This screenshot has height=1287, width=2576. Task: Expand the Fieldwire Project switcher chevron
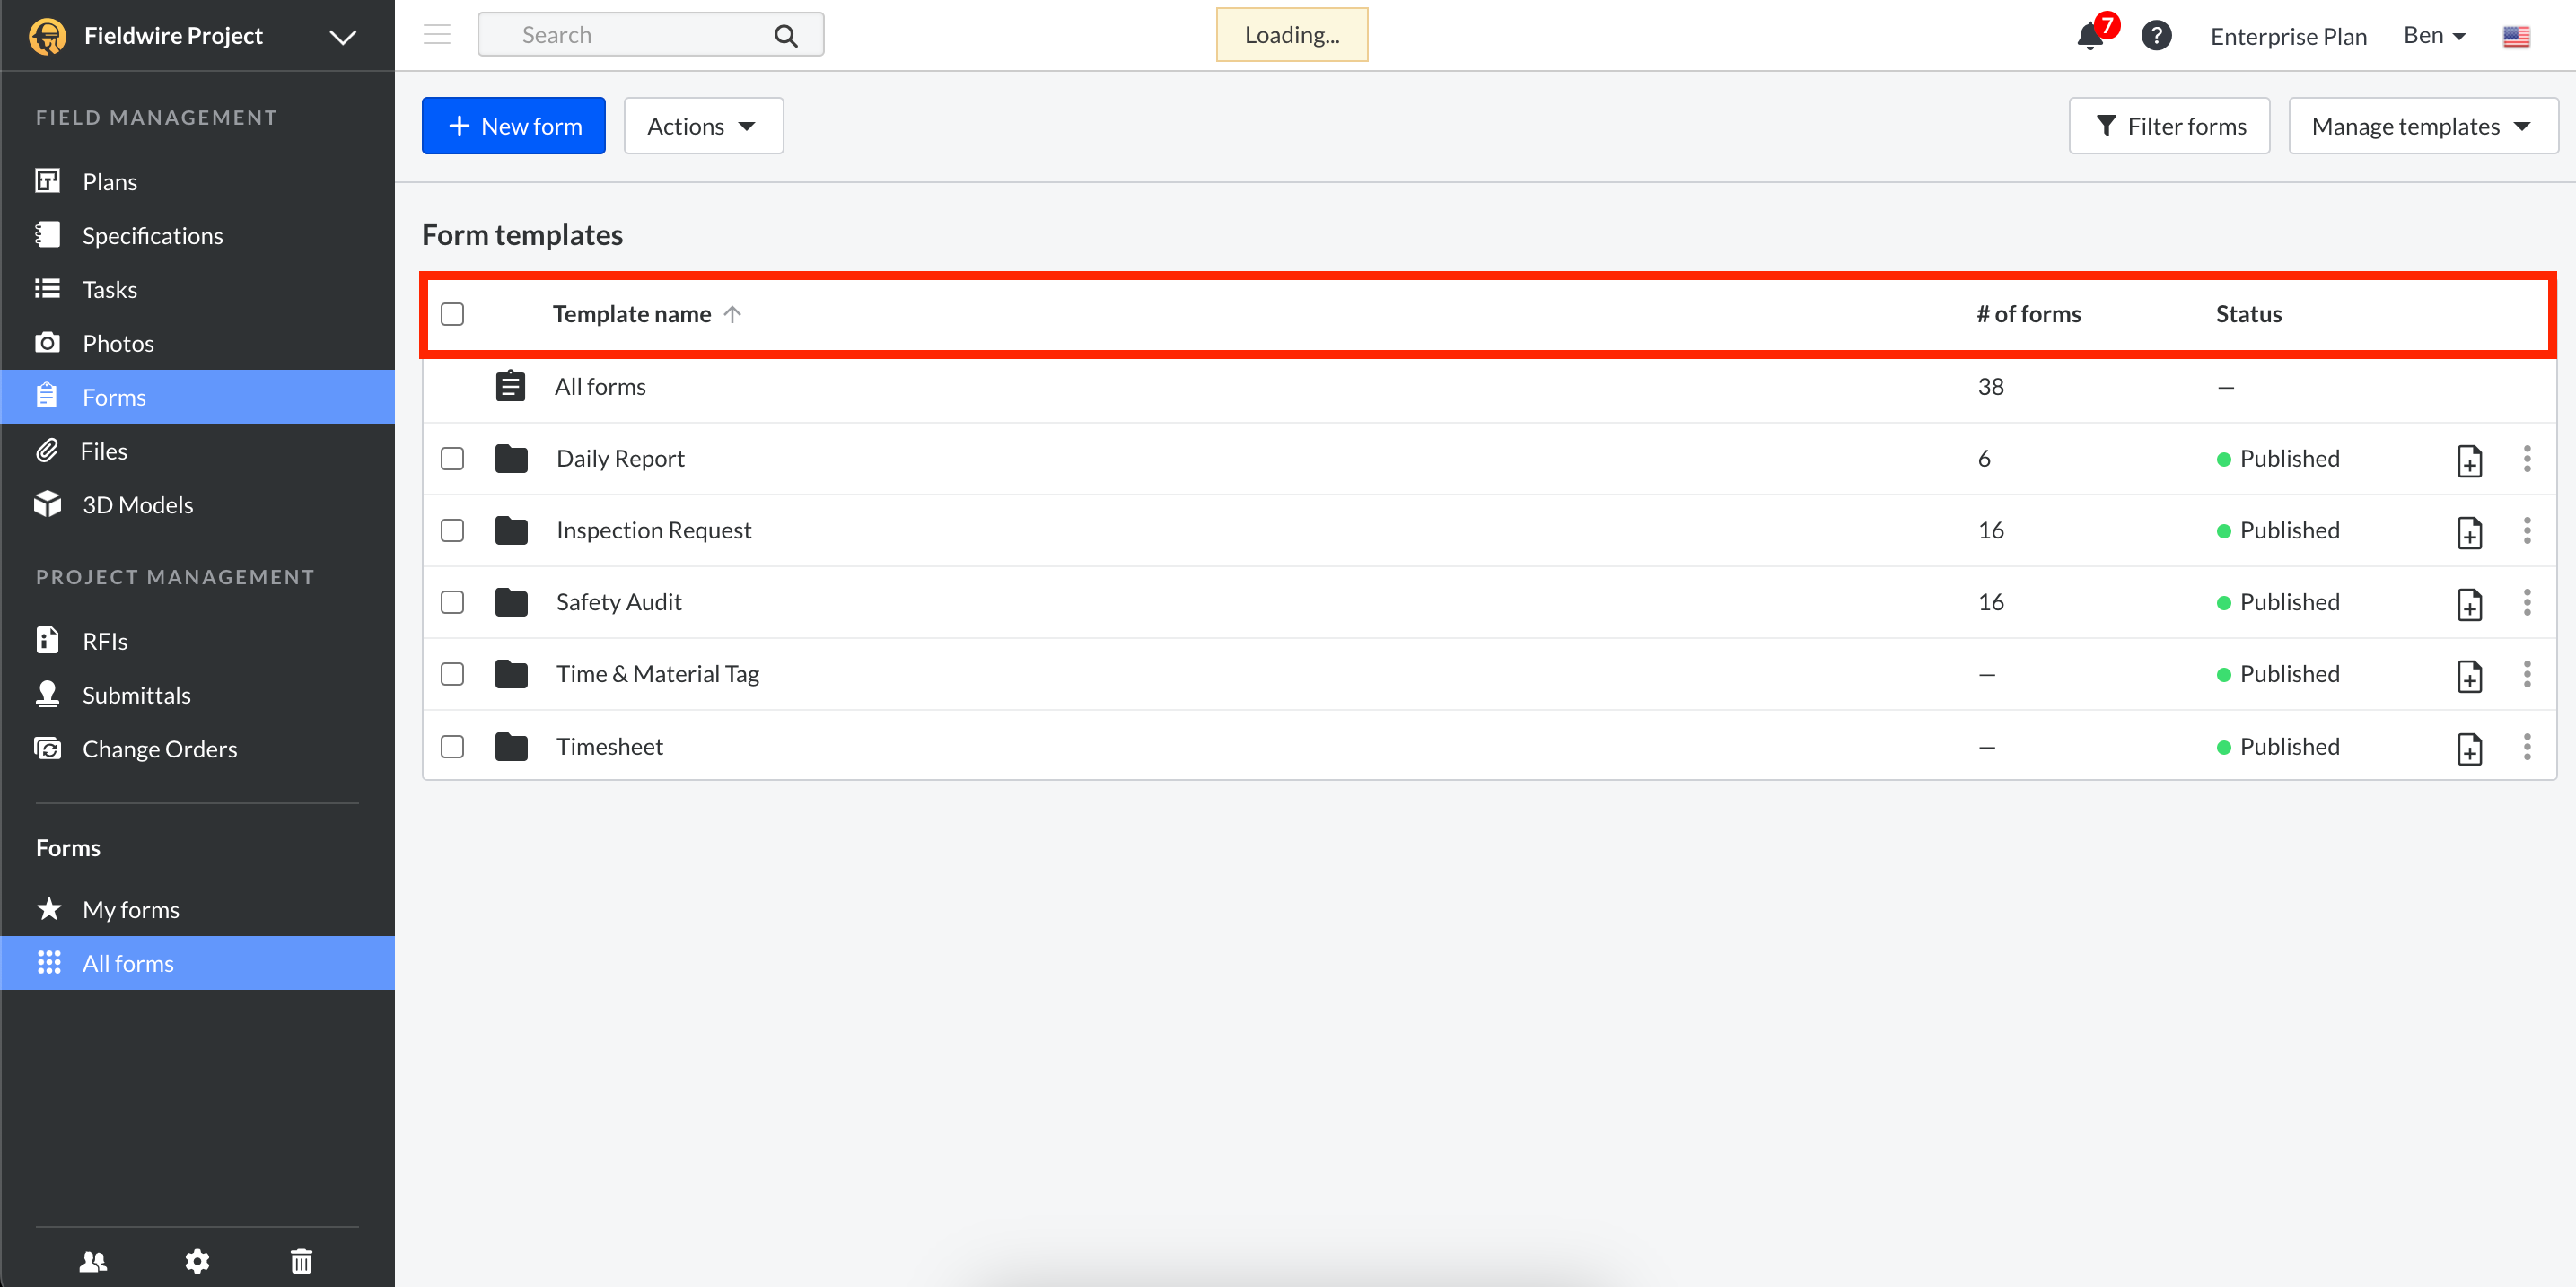[342, 37]
